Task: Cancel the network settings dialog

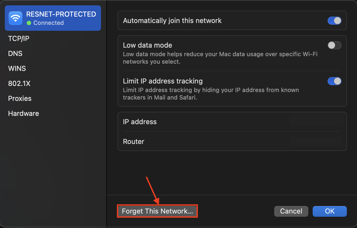Action: pos(291,211)
